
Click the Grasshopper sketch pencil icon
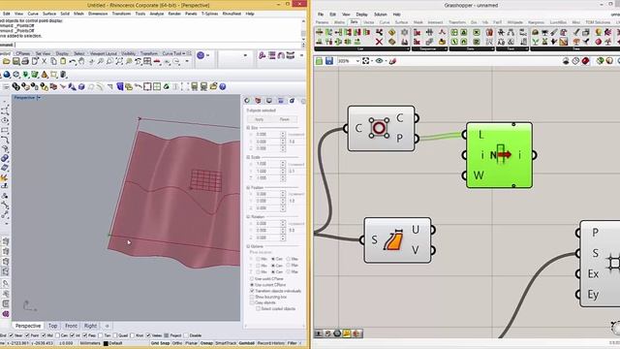coord(392,61)
